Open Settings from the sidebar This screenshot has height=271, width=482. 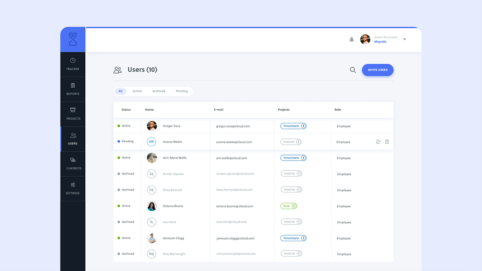coord(72,188)
